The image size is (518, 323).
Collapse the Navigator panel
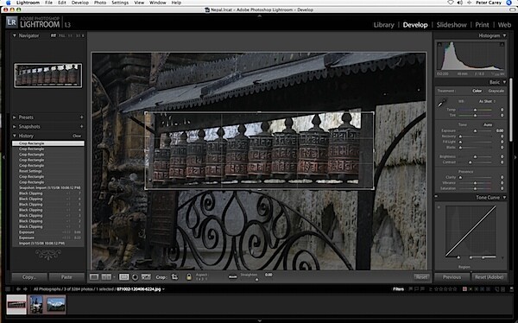click(14, 35)
